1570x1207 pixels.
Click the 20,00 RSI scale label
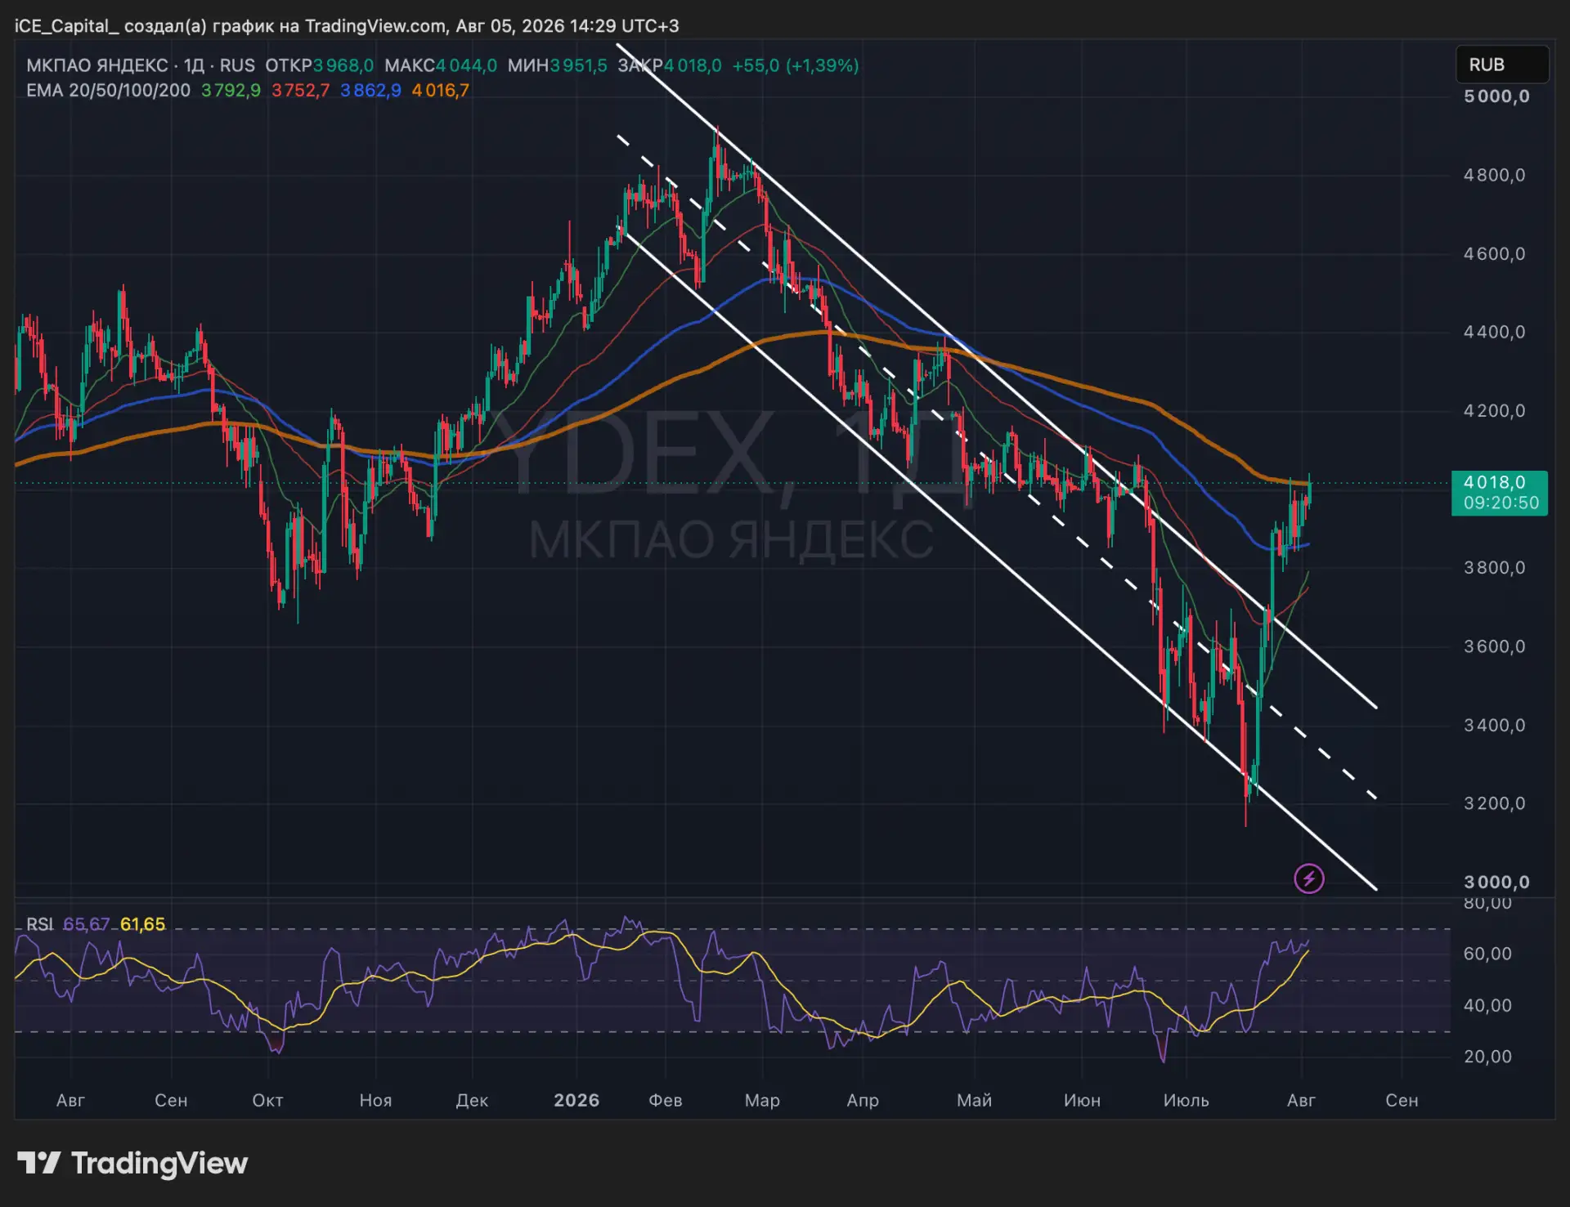(x=1487, y=1057)
